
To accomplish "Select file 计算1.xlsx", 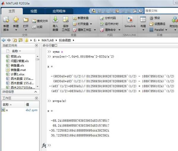I will click(15, 74).
